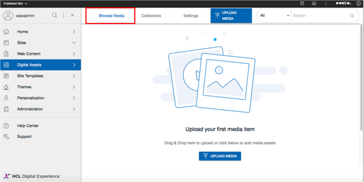Open the Administration menu item
The image size is (364, 182).
click(40, 109)
